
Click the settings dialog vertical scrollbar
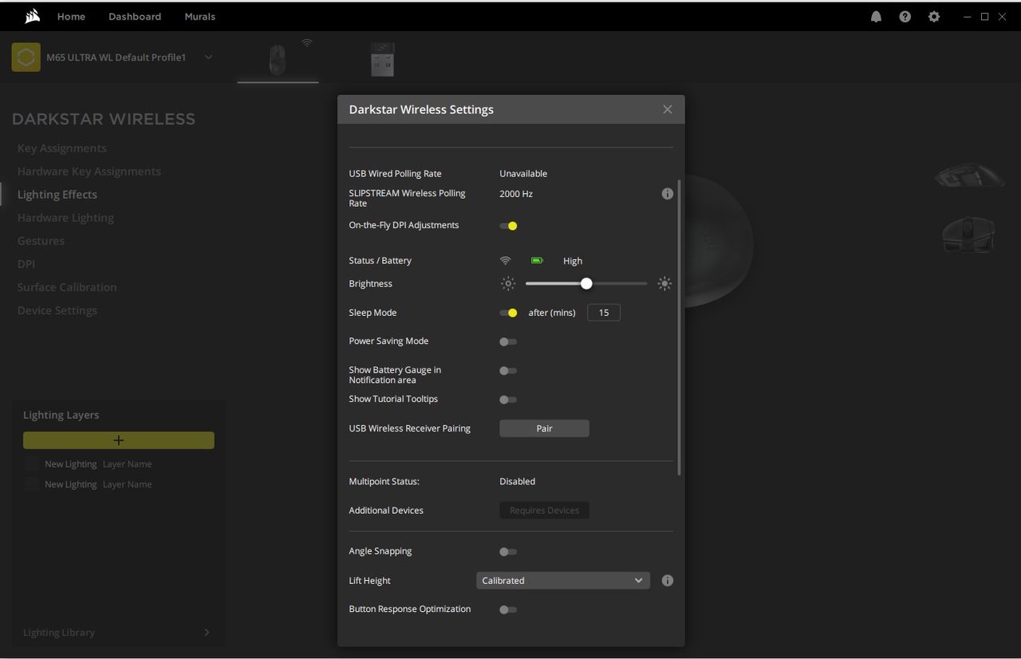(x=679, y=327)
